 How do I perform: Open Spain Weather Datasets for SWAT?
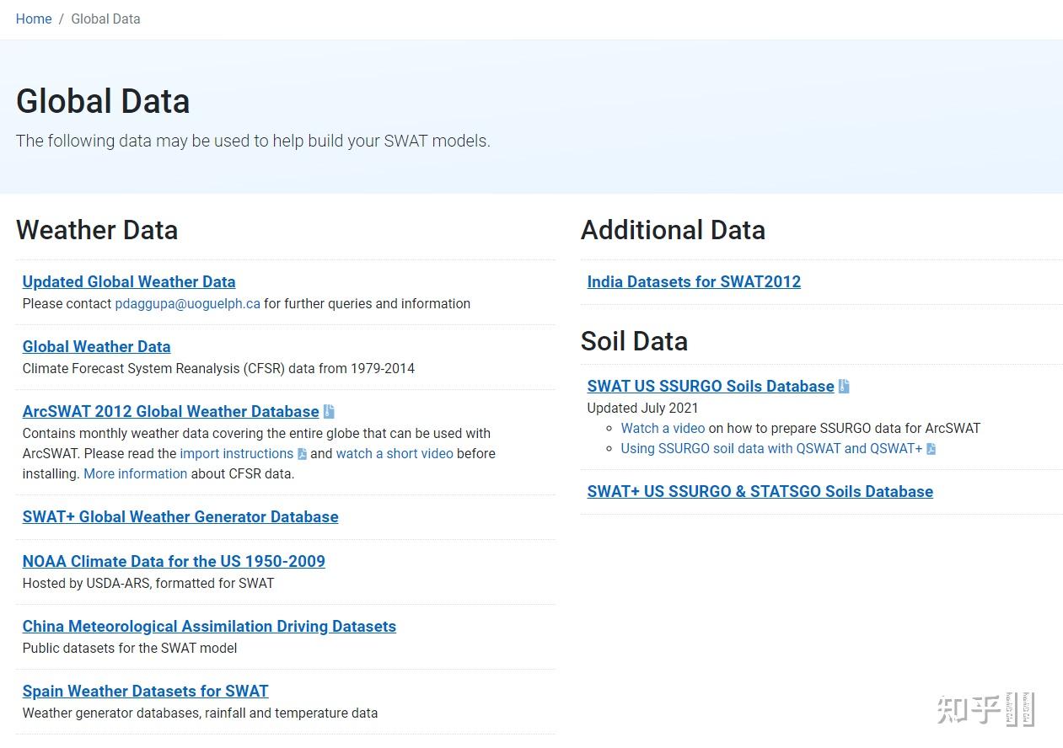145,691
